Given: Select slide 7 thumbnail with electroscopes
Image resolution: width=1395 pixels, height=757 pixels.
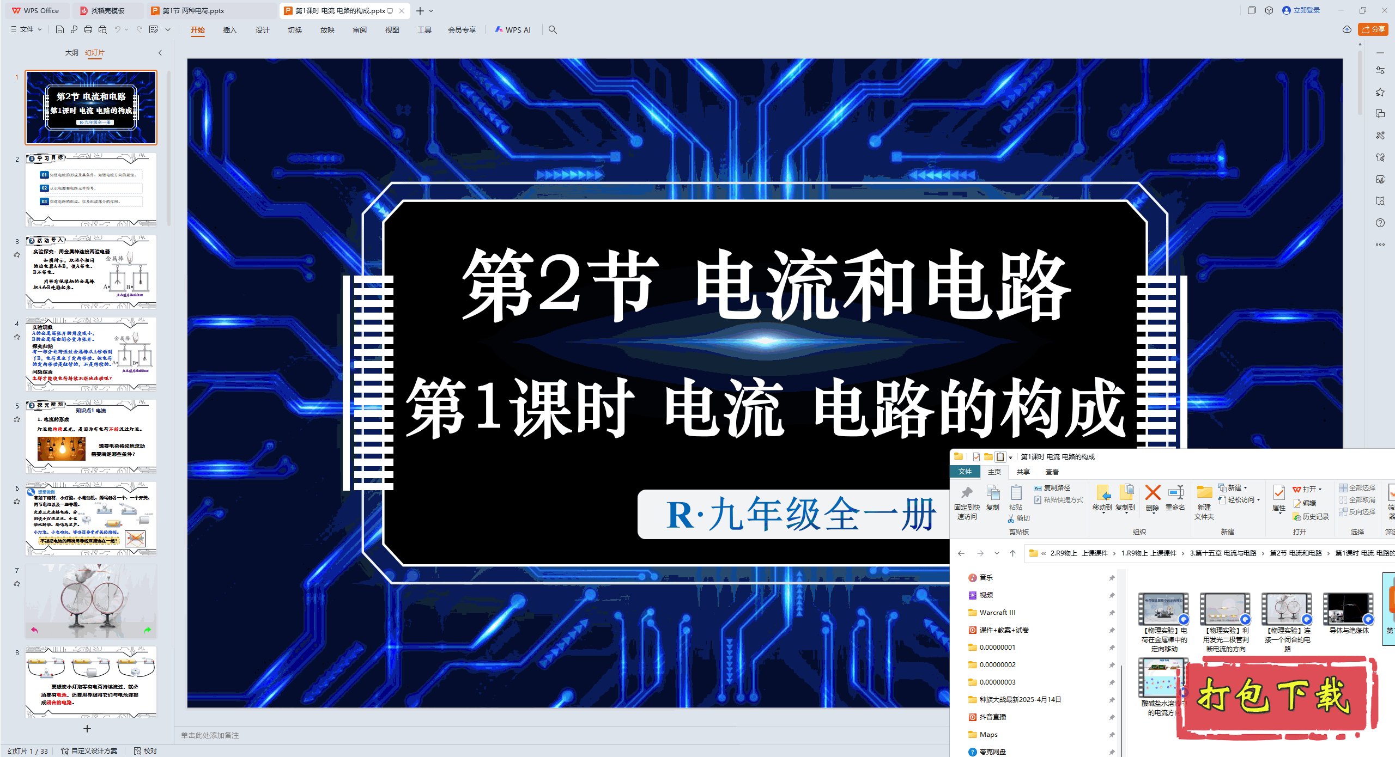Looking at the screenshot, I should click(91, 601).
